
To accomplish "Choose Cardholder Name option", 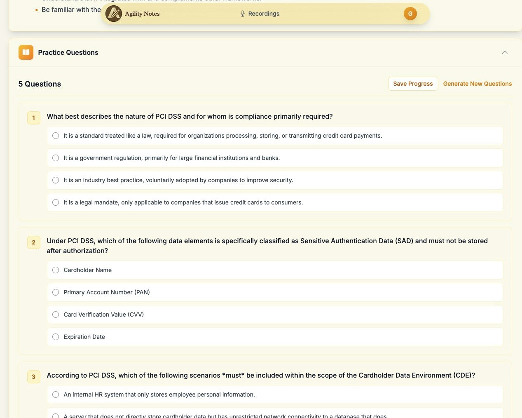I will click(x=275, y=270).
